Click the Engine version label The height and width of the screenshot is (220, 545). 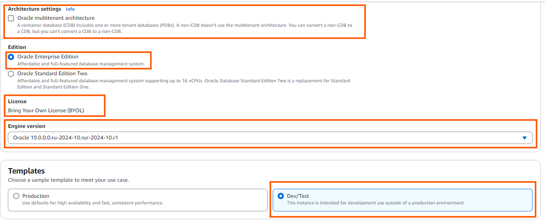(x=27, y=126)
